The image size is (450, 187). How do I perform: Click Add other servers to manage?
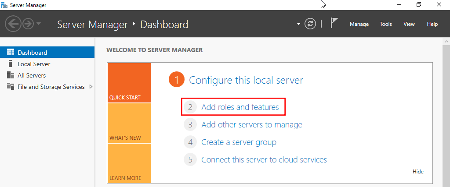tap(251, 125)
